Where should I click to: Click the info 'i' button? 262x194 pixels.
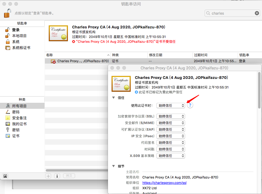(x=57, y=176)
